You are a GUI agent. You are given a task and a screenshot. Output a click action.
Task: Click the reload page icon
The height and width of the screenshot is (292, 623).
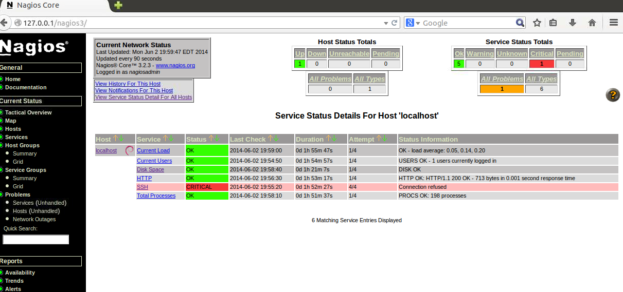(x=395, y=23)
